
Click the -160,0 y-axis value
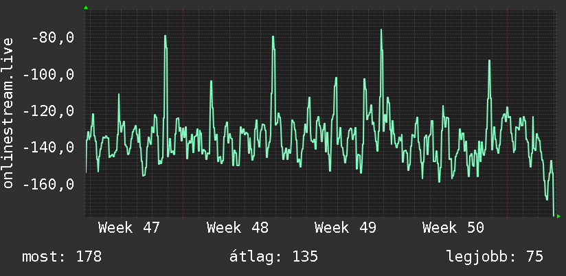pyautogui.click(x=49, y=185)
